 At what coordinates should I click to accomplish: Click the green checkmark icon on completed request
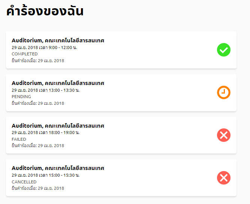pos(224,50)
